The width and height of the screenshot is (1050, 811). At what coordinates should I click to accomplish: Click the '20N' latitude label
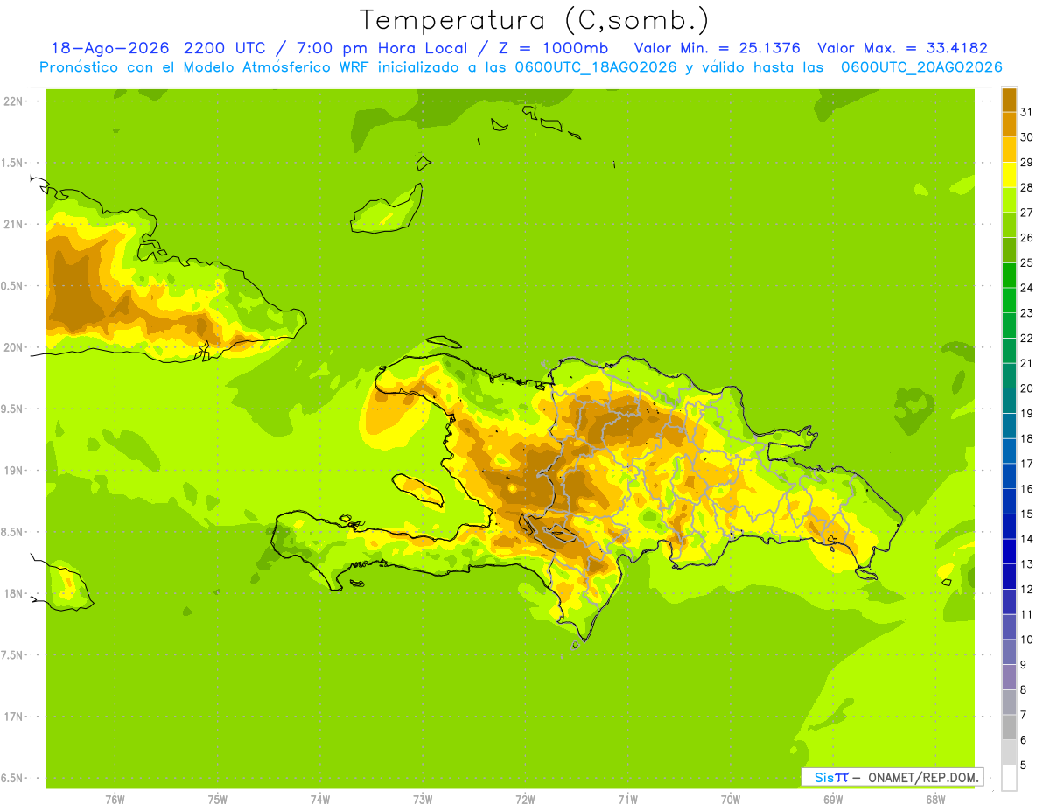(x=12, y=347)
